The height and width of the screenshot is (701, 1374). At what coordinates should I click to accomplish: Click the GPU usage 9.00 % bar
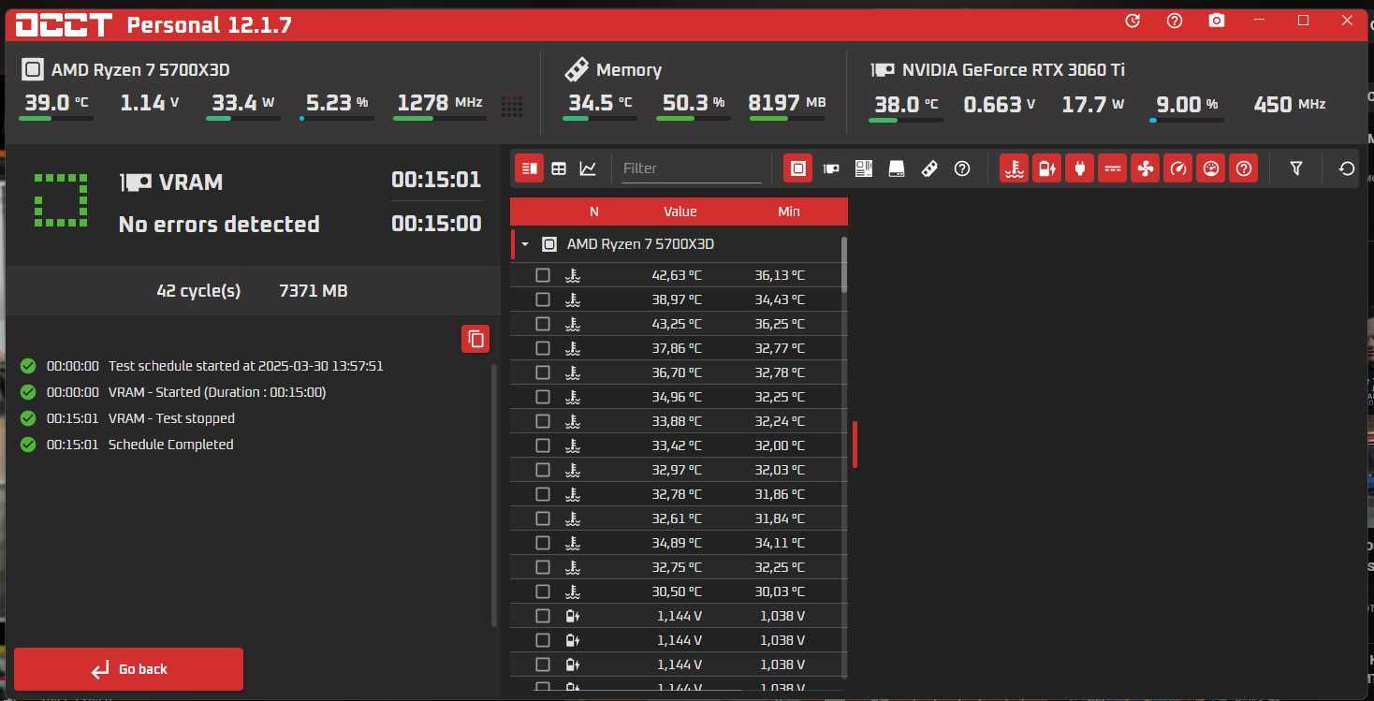click(1187, 119)
